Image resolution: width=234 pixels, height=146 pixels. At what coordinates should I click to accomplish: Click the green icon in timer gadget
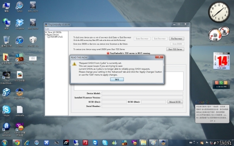tap(221, 82)
